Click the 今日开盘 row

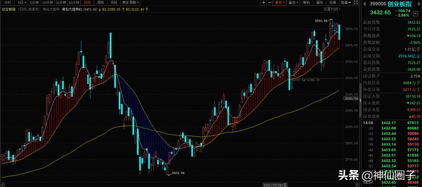391,29
